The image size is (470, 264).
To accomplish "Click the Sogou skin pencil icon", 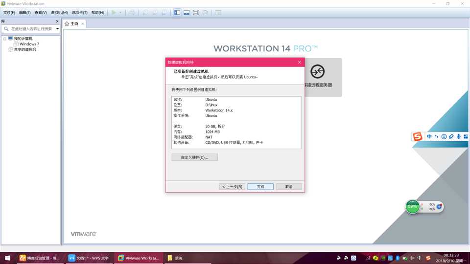I will 451,136.
